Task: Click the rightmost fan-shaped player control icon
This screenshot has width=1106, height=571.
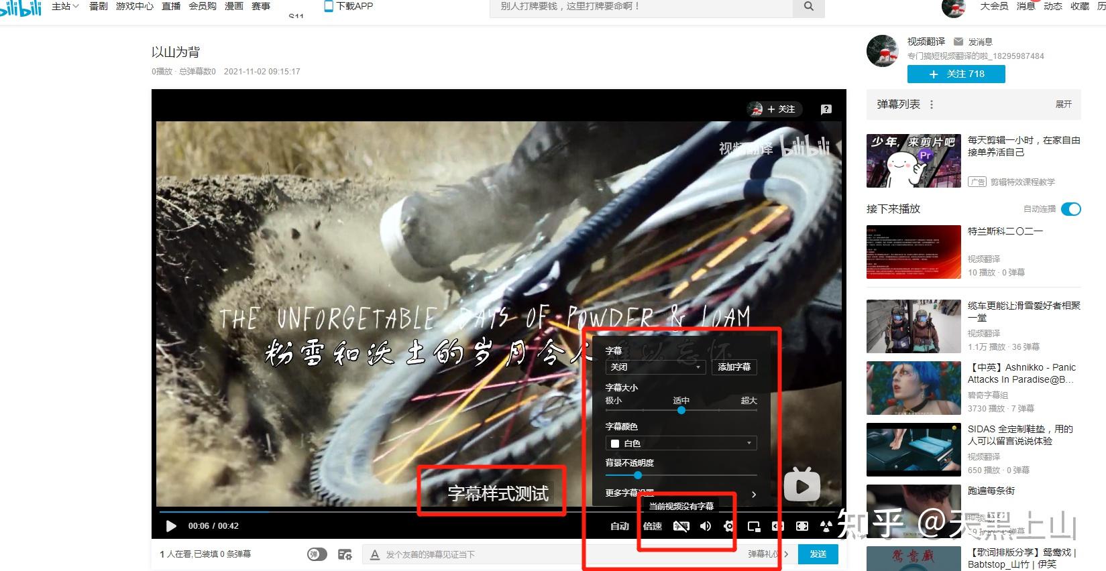Action: 826,526
